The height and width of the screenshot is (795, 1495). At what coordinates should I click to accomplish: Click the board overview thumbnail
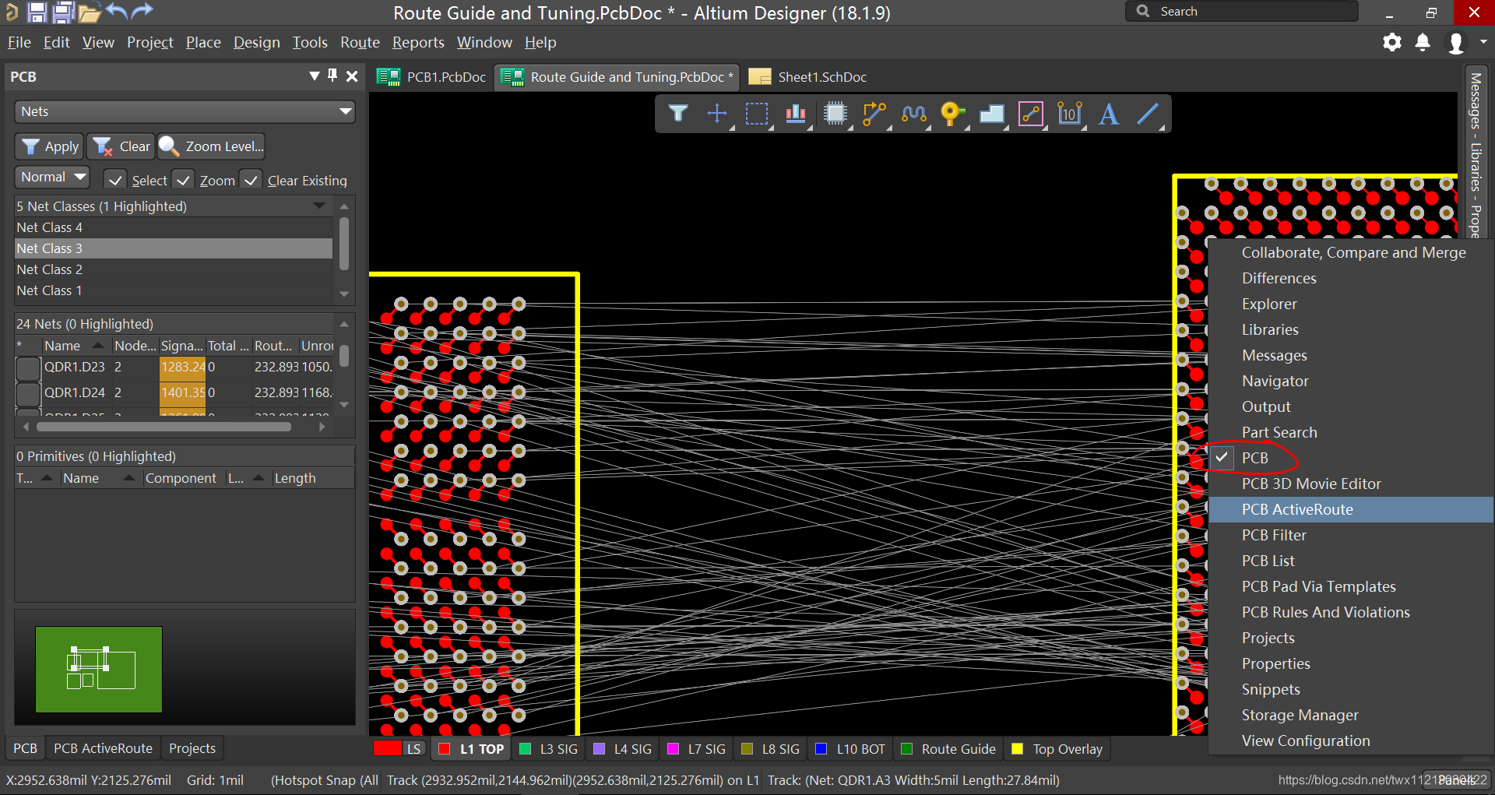[x=99, y=670]
